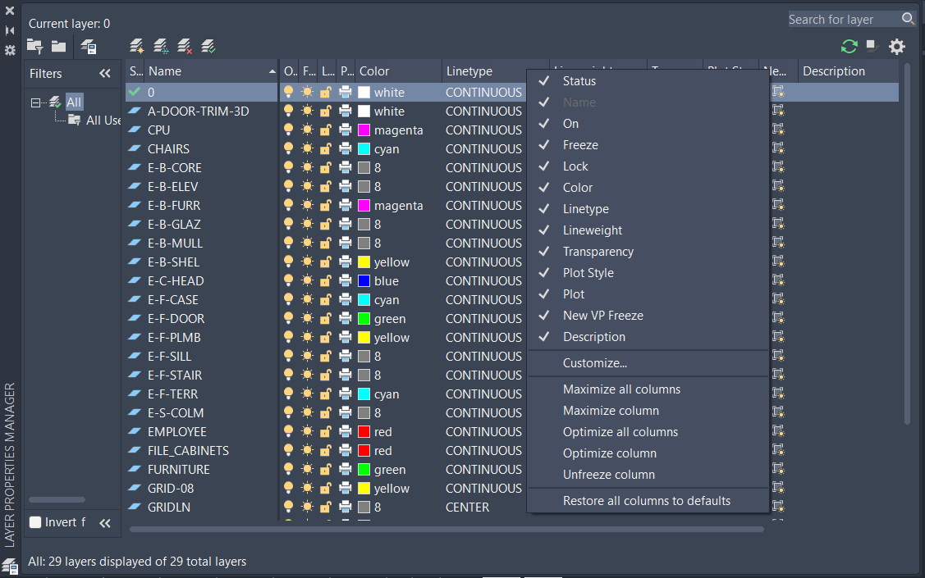This screenshot has width=925, height=578.
Task: Toggle the Status column checkmark in menu
Action: 544,80
